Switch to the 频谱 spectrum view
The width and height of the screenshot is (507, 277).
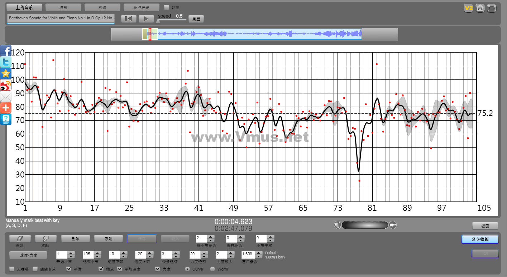point(102,8)
